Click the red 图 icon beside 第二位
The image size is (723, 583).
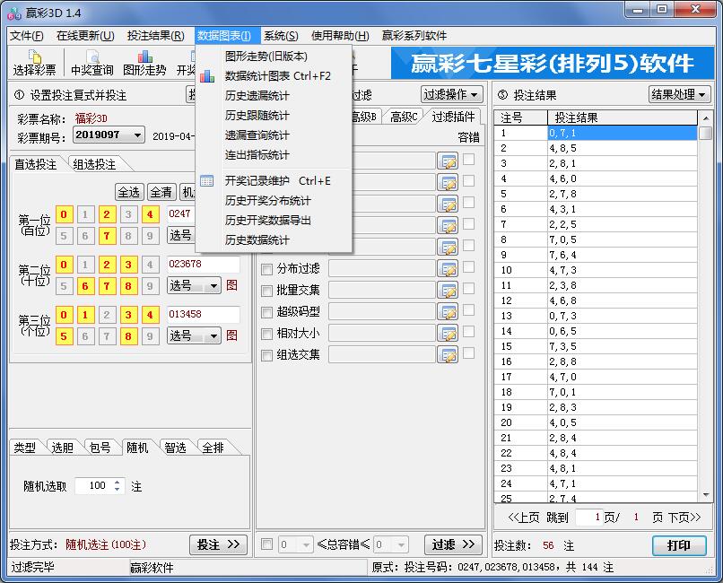click(232, 285)
